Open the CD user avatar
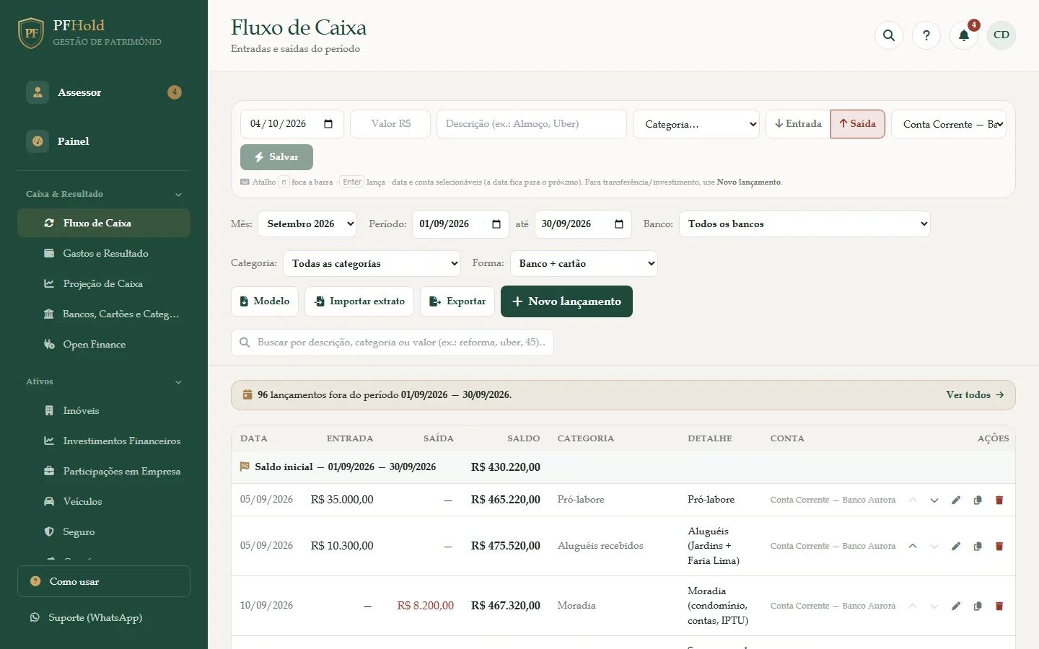This screenshot has height=649, width=1039. (x=1001, y=35)
